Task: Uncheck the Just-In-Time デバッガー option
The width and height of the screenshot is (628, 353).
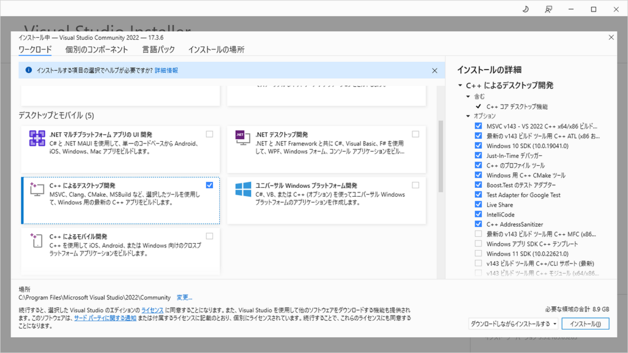Action: click(478, 155)
